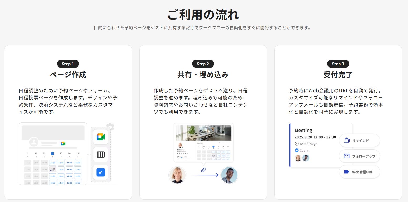Click the small Google Meet icon beside the profile placeholder
Viewport: 408px width, 202px height.
pos(63,143)
